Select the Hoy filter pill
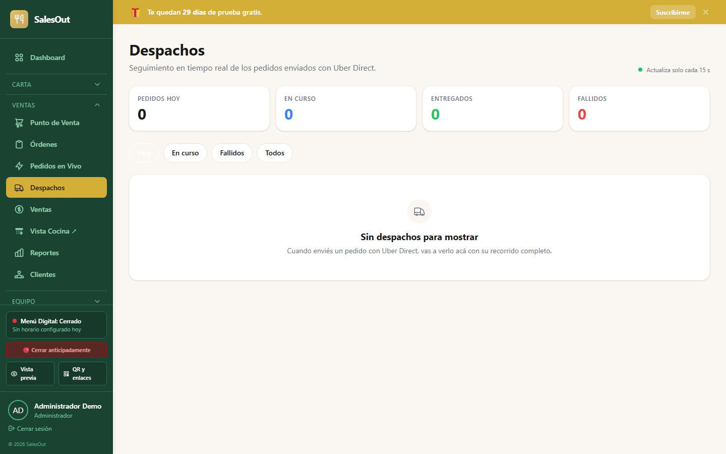 (x=144, y=153)
